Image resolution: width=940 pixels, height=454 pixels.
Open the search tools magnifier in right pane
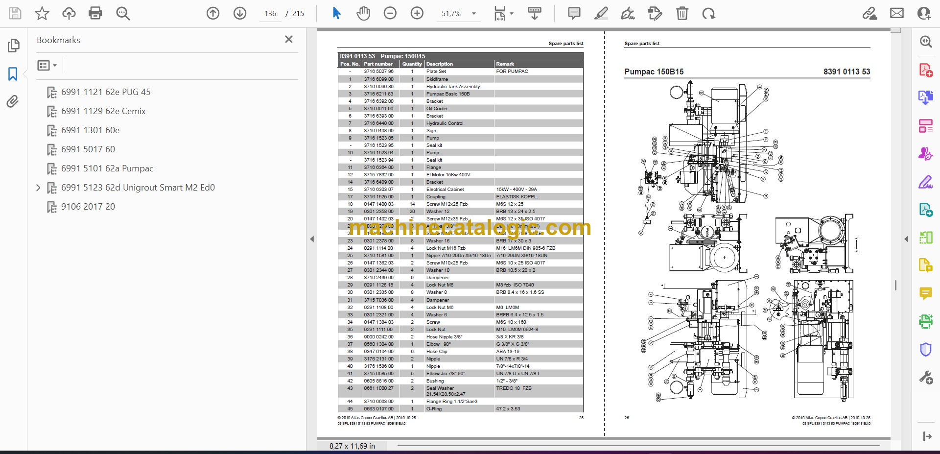click(926, 42)
